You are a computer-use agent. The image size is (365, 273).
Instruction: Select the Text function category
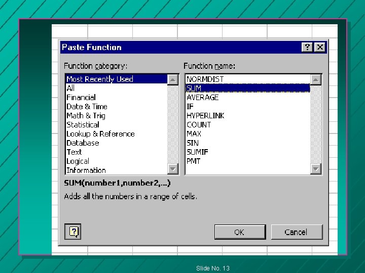tap(117, 152)
